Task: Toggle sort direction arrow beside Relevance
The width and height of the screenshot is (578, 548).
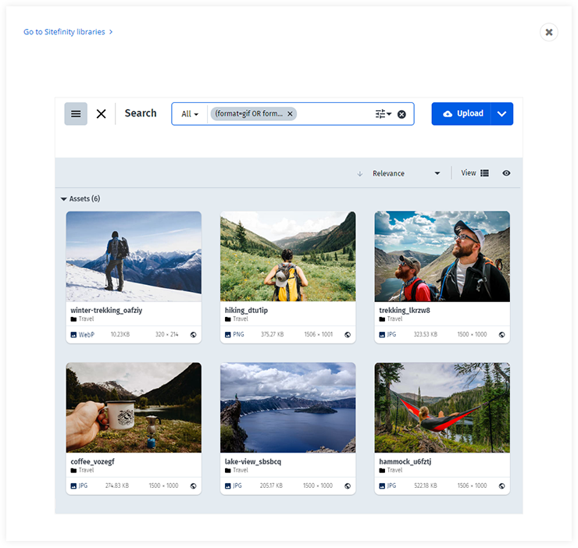Action: [x=359, y=173]
